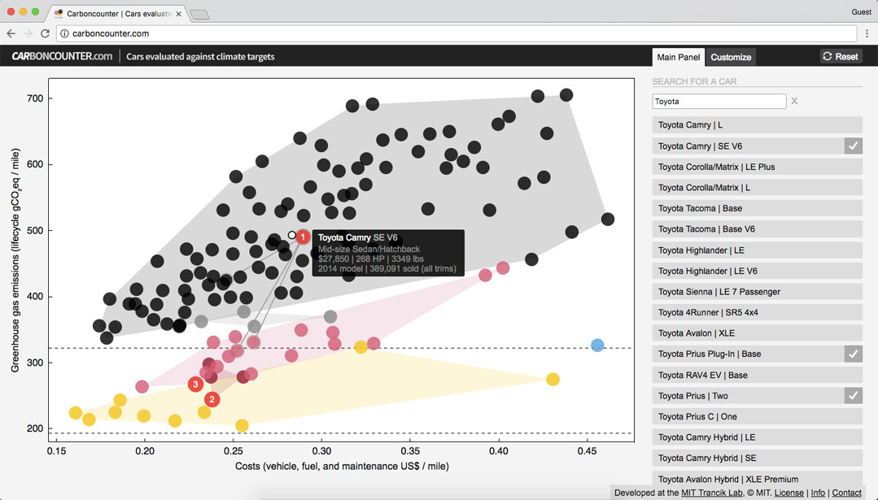Select Toyota Prius C | One

click(757, 416)
